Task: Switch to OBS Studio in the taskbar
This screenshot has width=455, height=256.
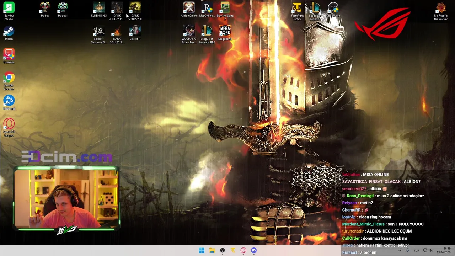Action: pyautogui.click(x=223, y=251)
